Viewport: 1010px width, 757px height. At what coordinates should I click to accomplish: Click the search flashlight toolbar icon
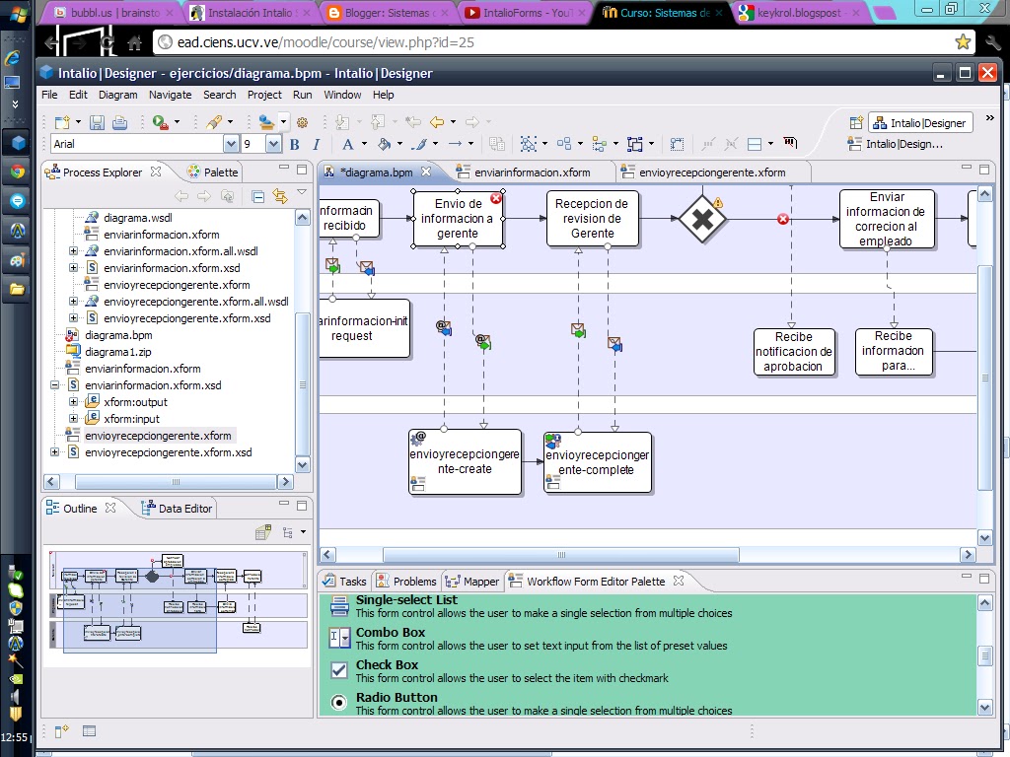click(214, 121)
